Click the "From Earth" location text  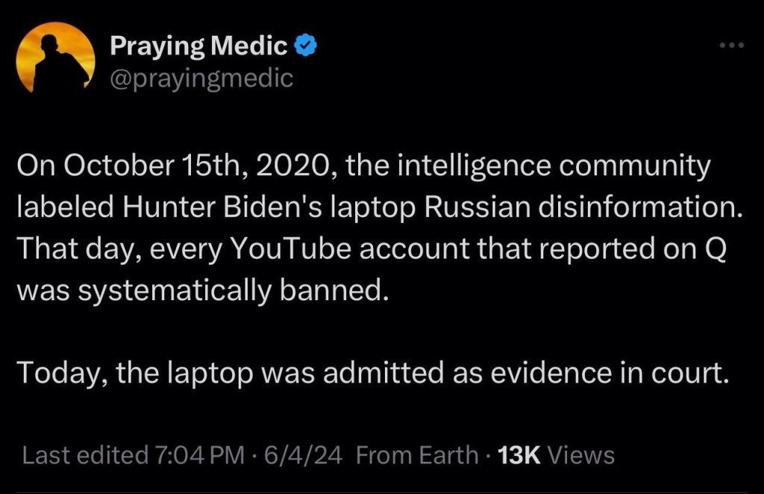pyautogui.click(x=417, y=454)
